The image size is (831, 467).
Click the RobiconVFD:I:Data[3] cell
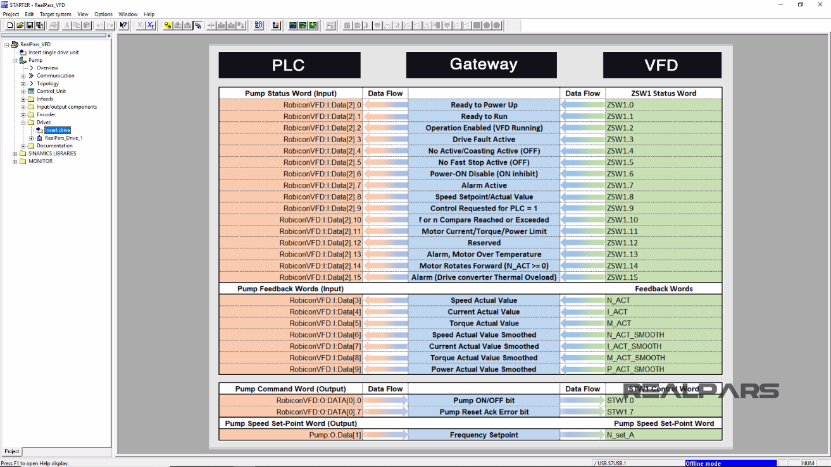[291, 301]
